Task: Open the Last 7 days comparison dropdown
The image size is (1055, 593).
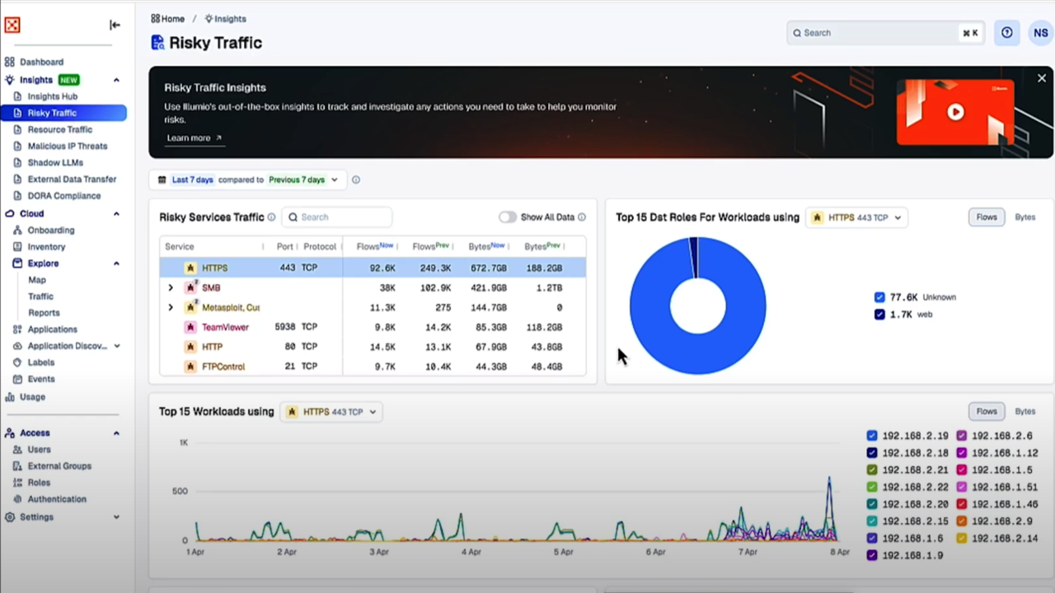Action: (x=248, y=180)
